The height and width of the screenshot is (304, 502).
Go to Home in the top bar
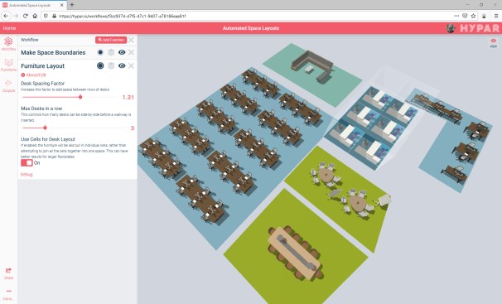pyautogui.click(x=9, y=28)
